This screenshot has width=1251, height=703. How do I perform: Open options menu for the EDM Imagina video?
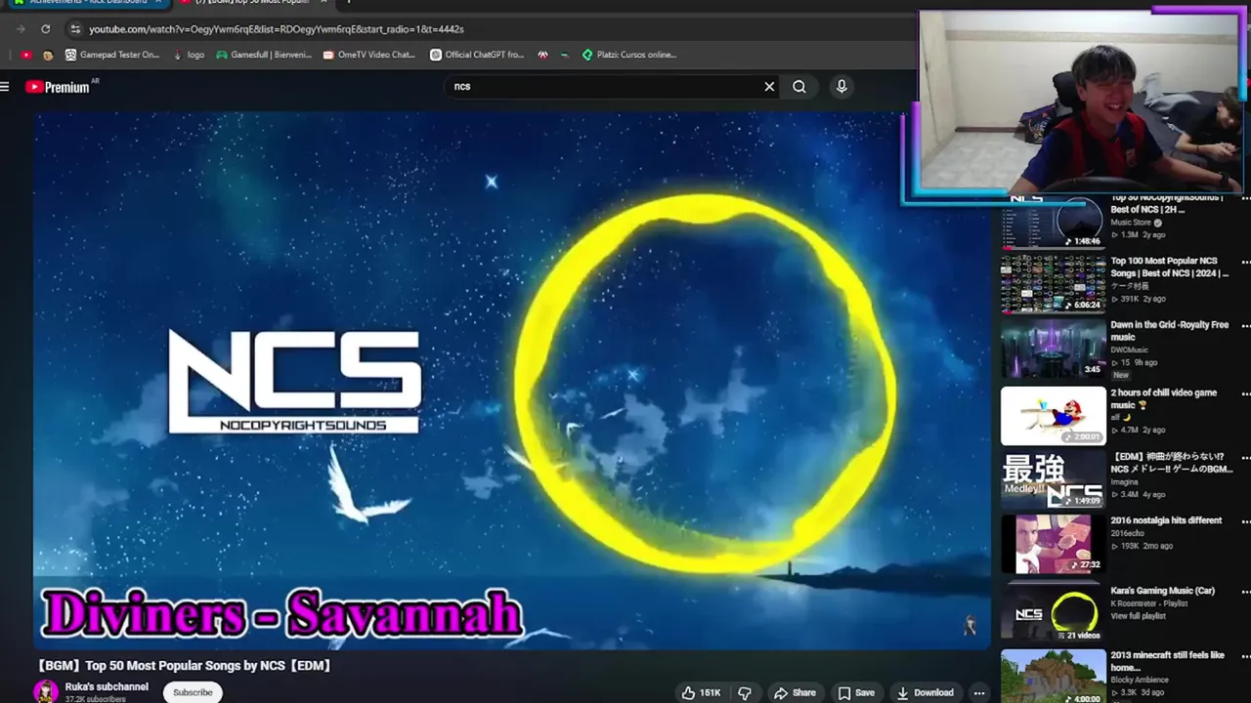pyautogui.click(x=1245, y=457)
